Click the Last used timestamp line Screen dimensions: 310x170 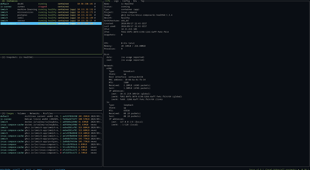(x=125, y=26)
